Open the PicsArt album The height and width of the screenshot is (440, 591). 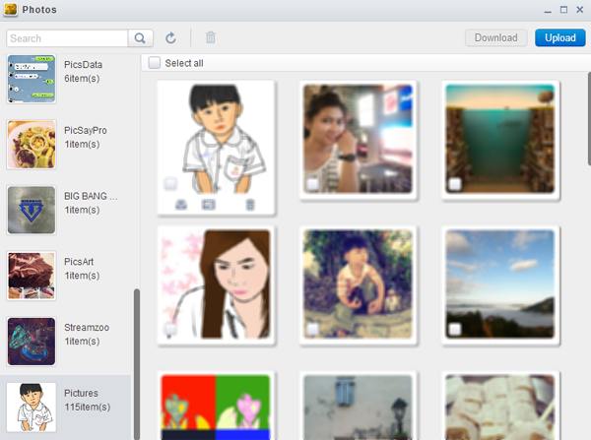(x=66, y=276)
